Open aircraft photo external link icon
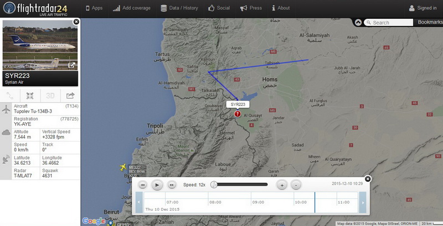 (x=72, y=65)
